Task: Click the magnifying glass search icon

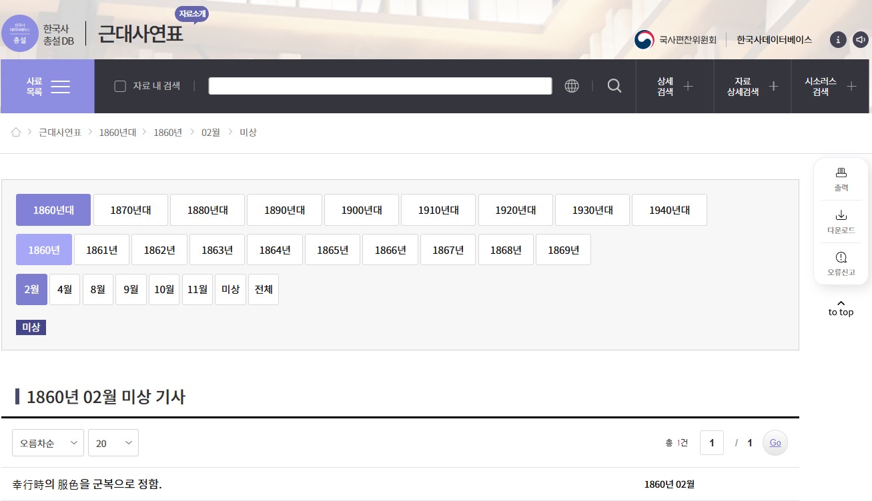Action: point(614,86)
